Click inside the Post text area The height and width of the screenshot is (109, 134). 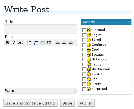click(x=41, y=67)
